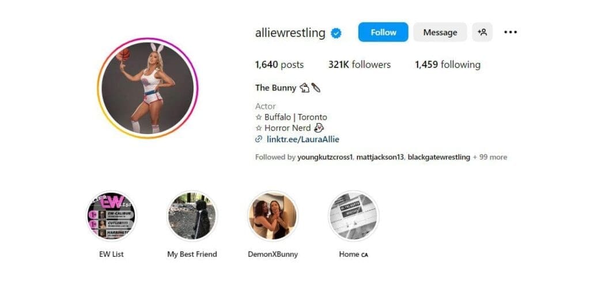Image resolution: width=590 pixels, height=285 pixels.
Task: Open the three-dot more options menu
Action: (x=510, y=32)
